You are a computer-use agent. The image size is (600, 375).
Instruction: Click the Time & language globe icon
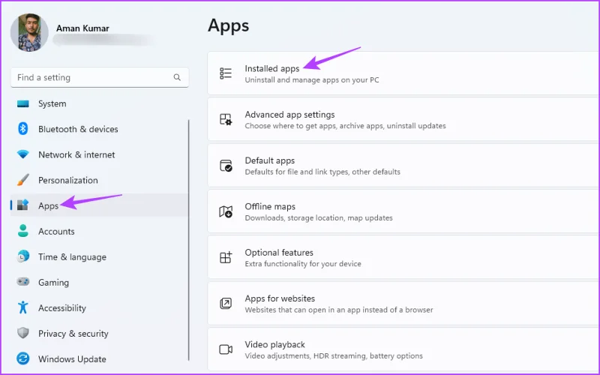23,256
